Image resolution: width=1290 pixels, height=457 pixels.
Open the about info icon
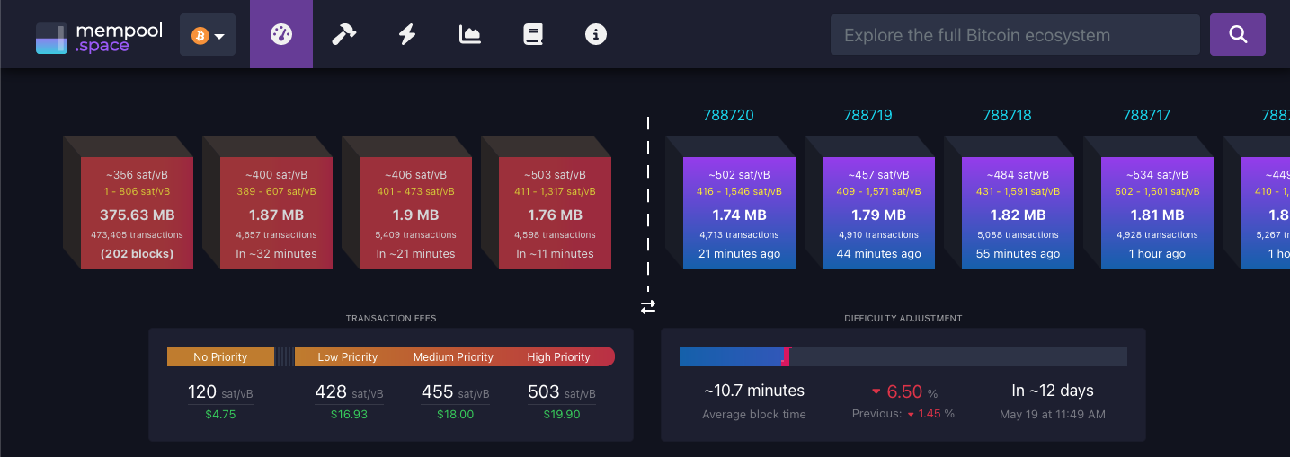(x=596, y=35)
